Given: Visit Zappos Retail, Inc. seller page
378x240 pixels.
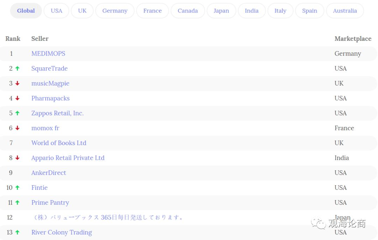Looking at the screenshot, I should [x=57, y=113].
